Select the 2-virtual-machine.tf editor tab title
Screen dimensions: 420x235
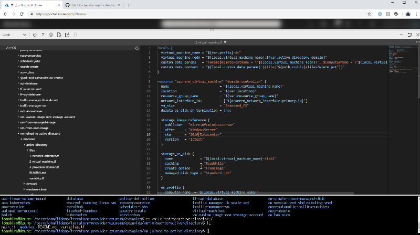208,42
